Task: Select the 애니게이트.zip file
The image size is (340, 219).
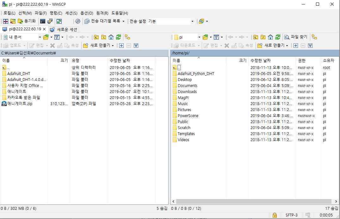Action: click(x=20, y=104)
